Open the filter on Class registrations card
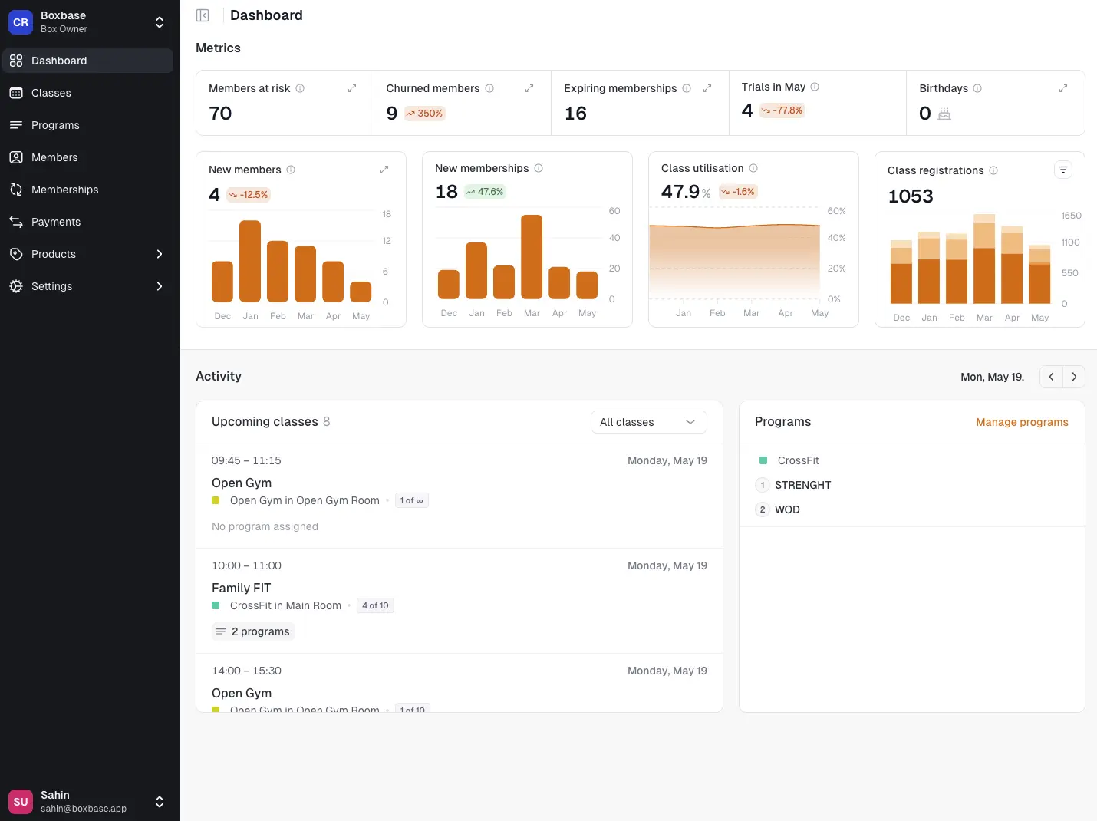This screenshot has width=1097, height=821. click(1062, 169)
